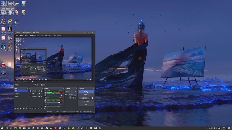Screen dimensions: 232x130
Task: Mute the first mixer audio channel
Action: pyautogui.click(x=45, y=95)
